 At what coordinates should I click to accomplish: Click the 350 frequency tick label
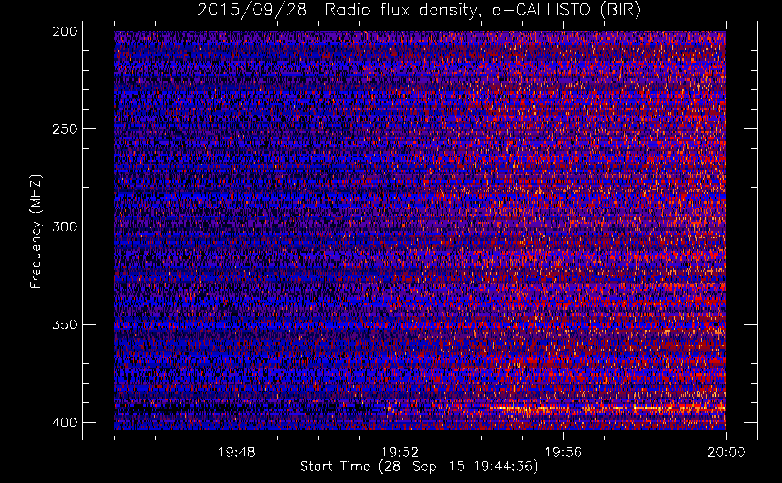click(x=64, y=324)
